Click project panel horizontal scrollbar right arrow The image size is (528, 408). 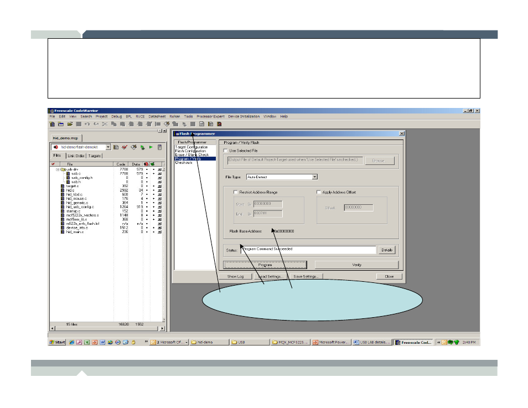(x=162, y=328)
